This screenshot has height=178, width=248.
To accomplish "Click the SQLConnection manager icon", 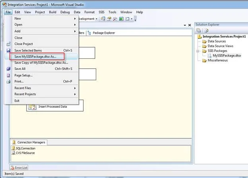I will coord(14,148).
